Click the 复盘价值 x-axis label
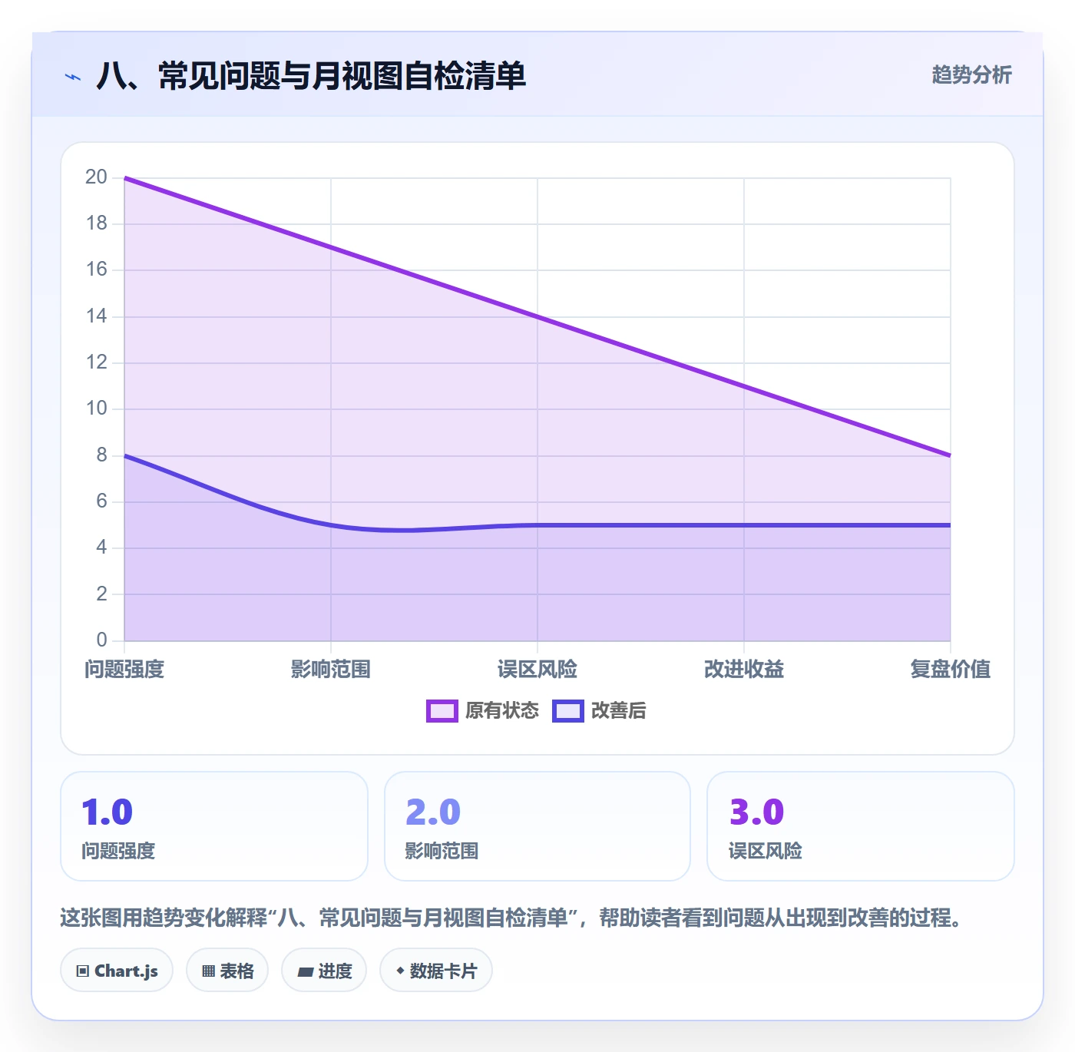 (951, 670)
